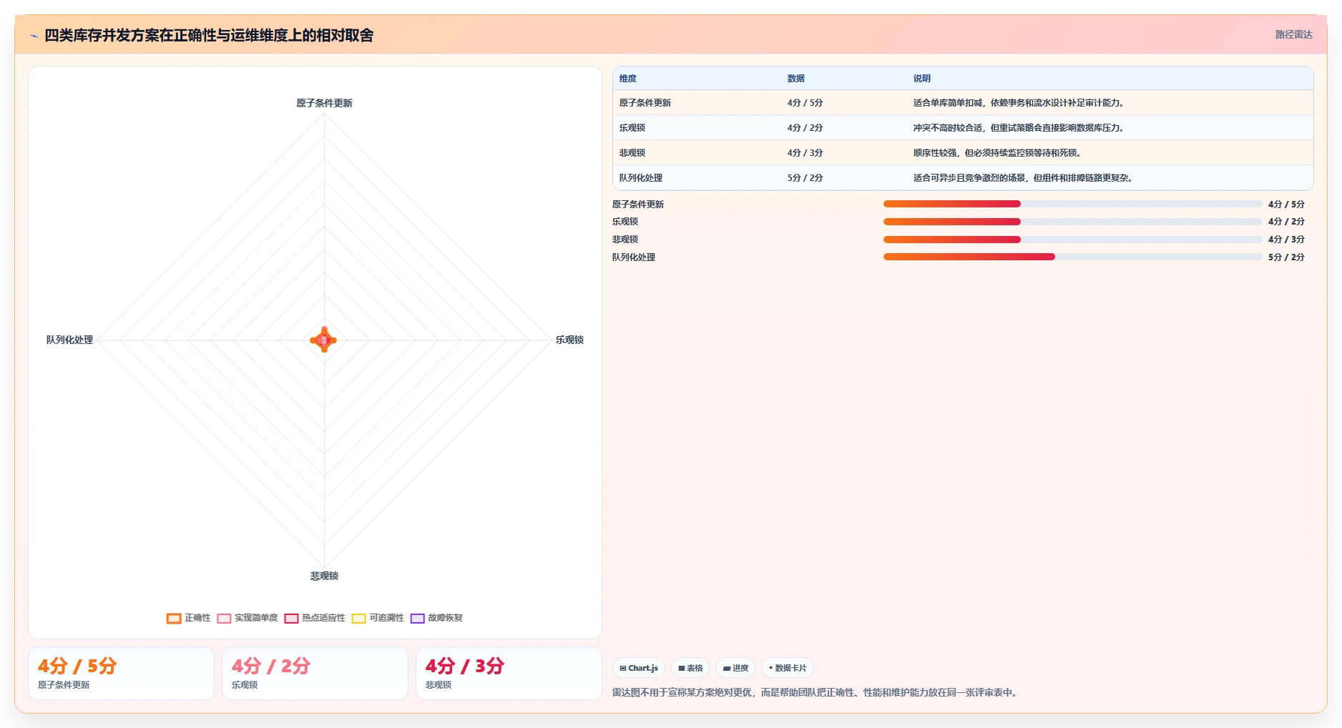Click the 5分 / 2分 cell in the table
Image resolution: width=1342 pixels, height=728 pixels.
pos(805,178)
